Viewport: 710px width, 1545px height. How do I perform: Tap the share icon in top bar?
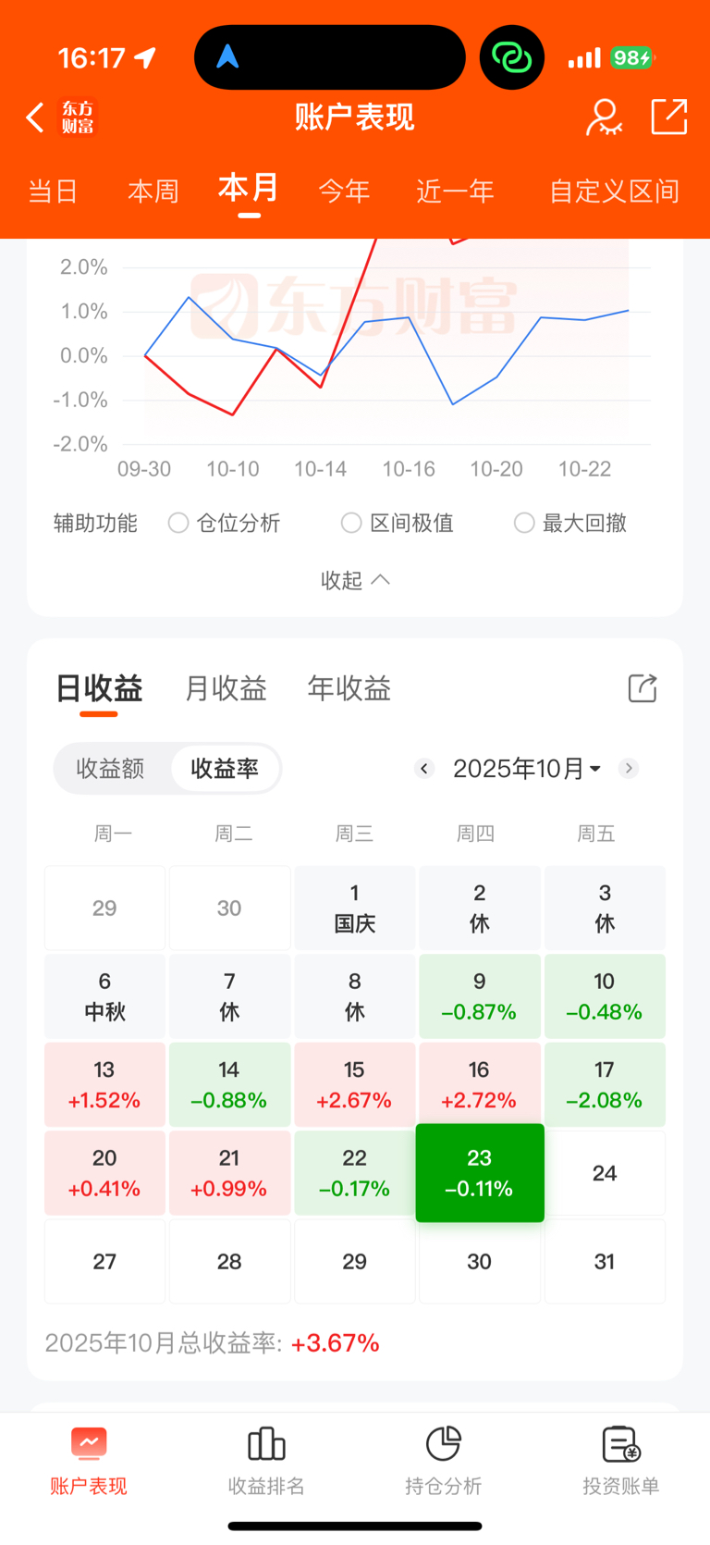point(668,117)
